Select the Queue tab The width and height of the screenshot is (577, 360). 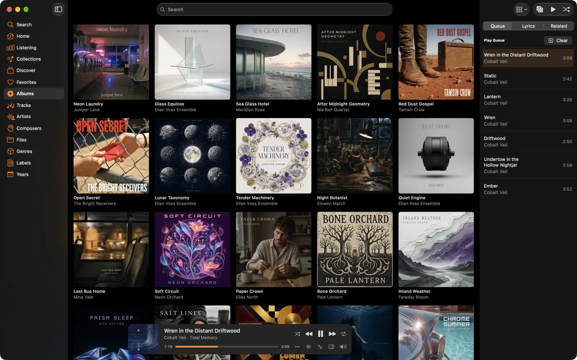pyautogui.click(x=497, y=26)
